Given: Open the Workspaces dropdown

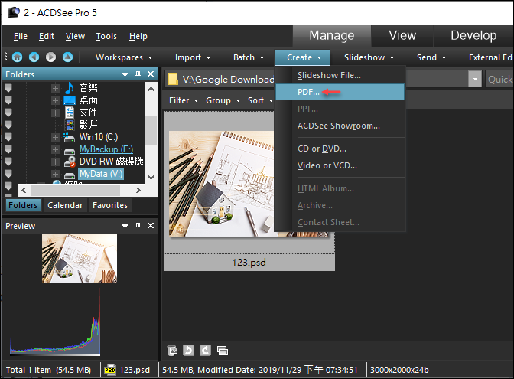Looking at the screenshot, I should pyautogui.click(x=124, y=57).
